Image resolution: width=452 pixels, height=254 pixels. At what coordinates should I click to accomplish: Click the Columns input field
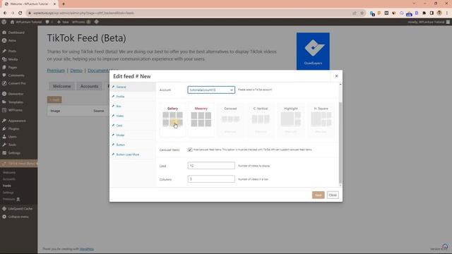pos(211,179)
